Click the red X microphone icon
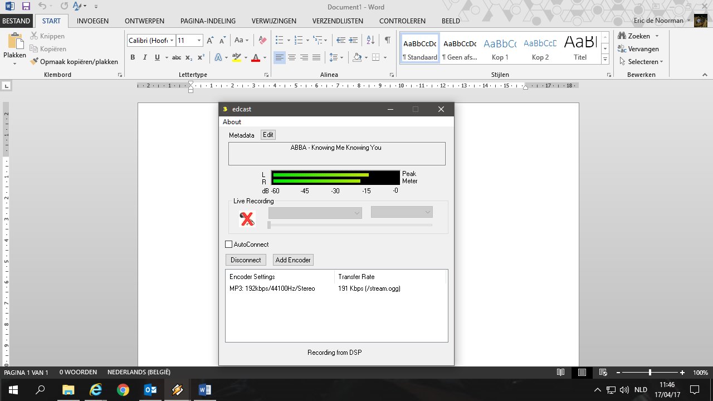Image resolution: width=713 pixels, height=401 pixels. (x=247, y=219)
